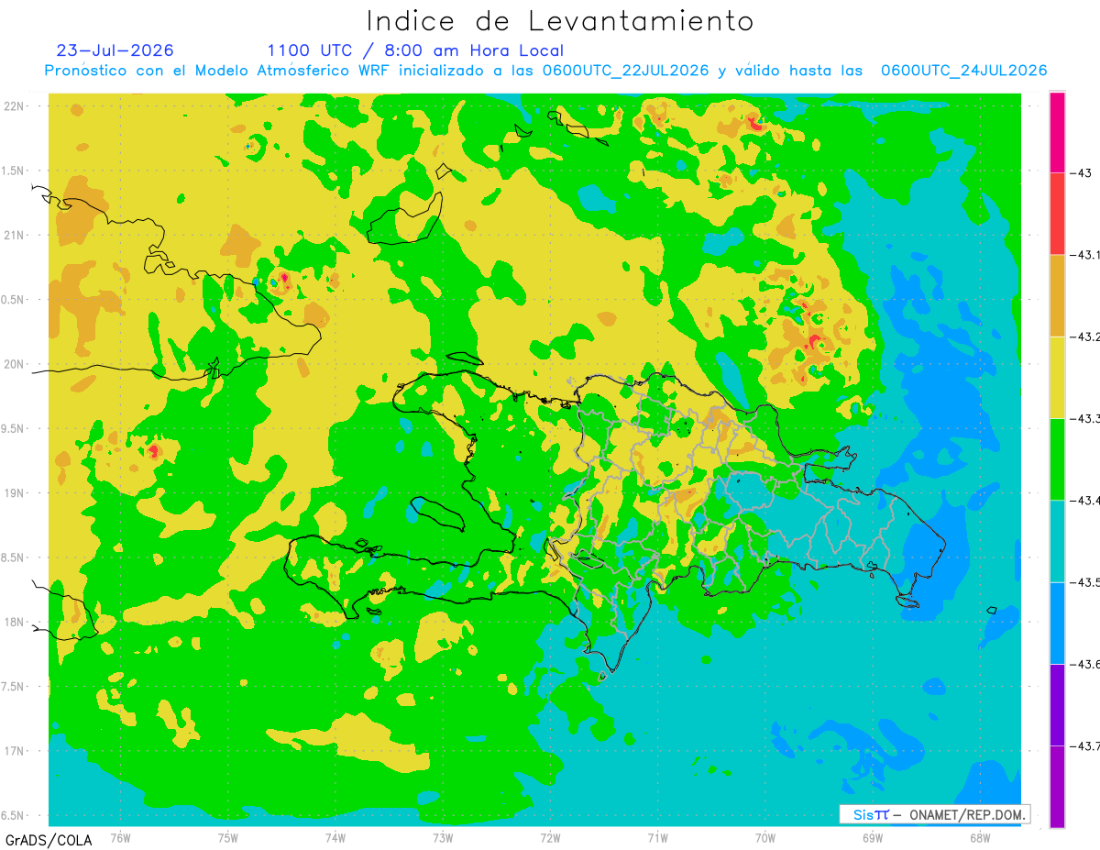Click the "75W" longitude label
Screen dimensions: 1100x850
227,836
